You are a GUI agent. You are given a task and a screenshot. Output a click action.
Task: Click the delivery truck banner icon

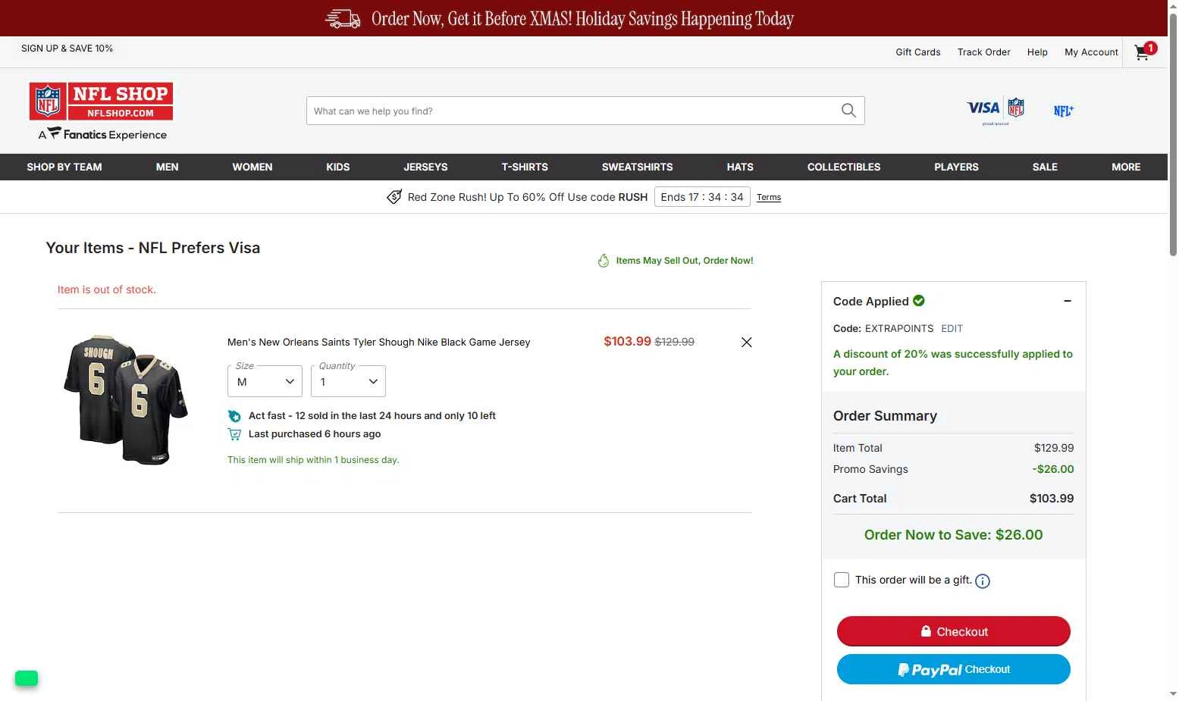click(x=343, y=19)
